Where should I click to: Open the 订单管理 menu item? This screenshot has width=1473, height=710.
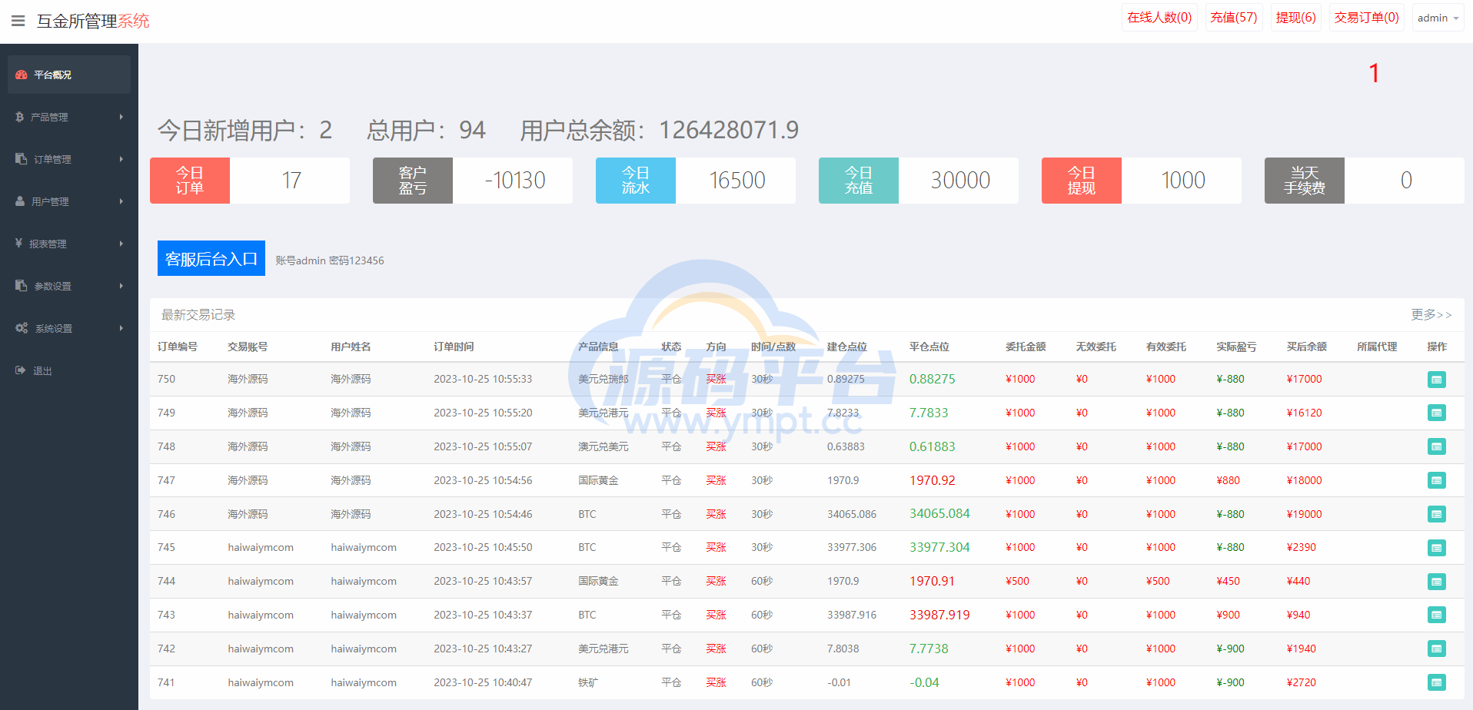69,159
